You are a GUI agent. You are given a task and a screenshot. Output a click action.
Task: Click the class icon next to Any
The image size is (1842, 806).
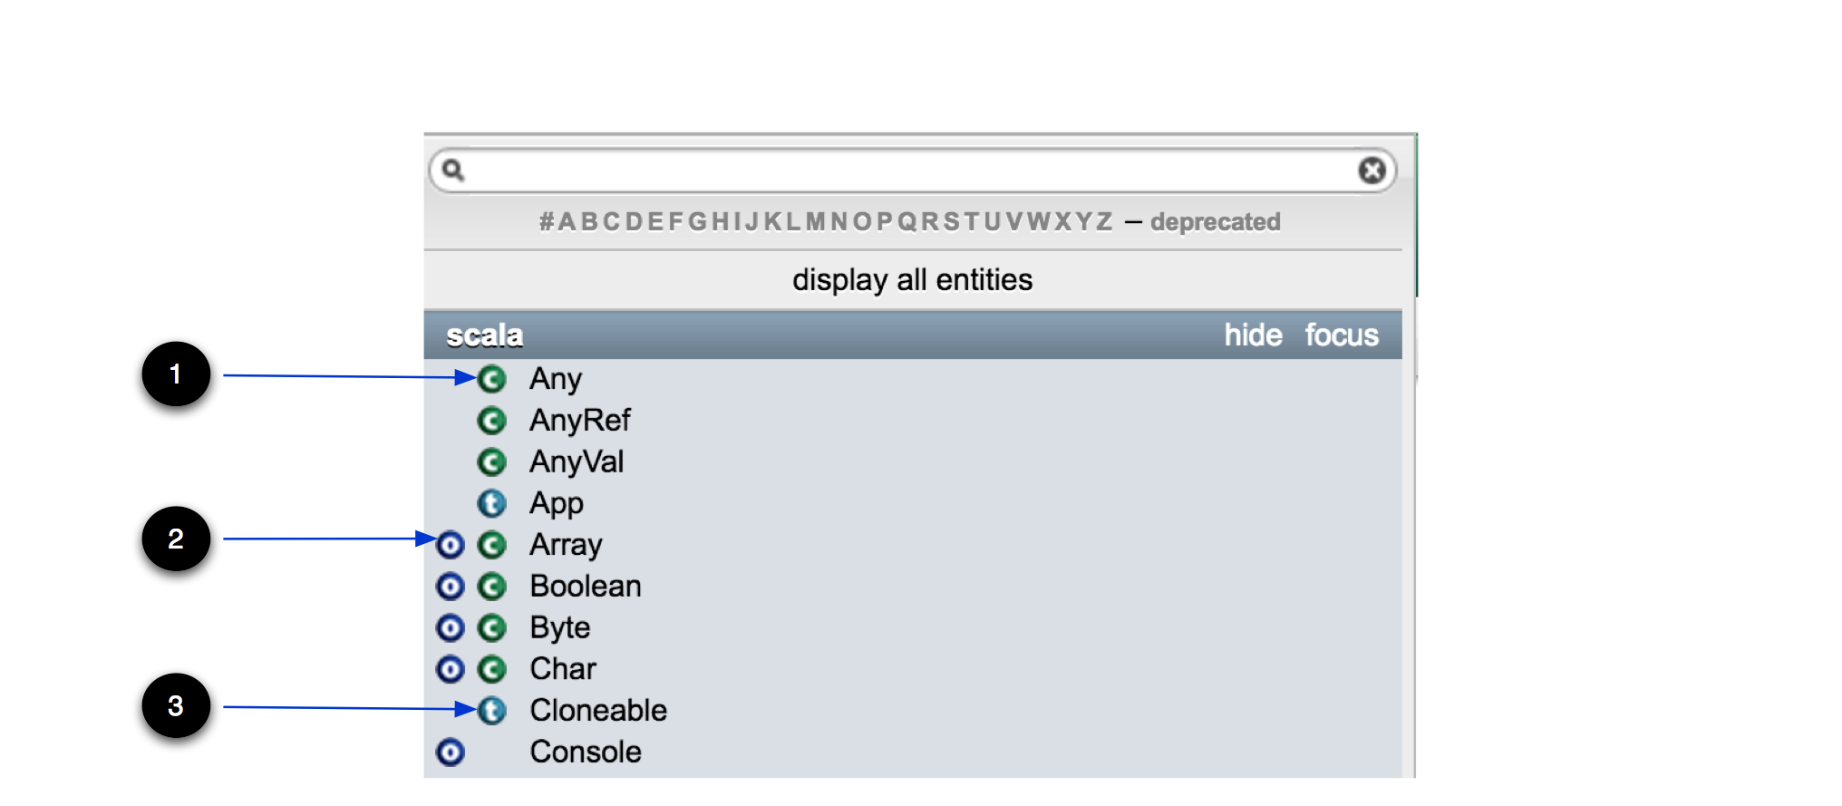tap(491, 379)
